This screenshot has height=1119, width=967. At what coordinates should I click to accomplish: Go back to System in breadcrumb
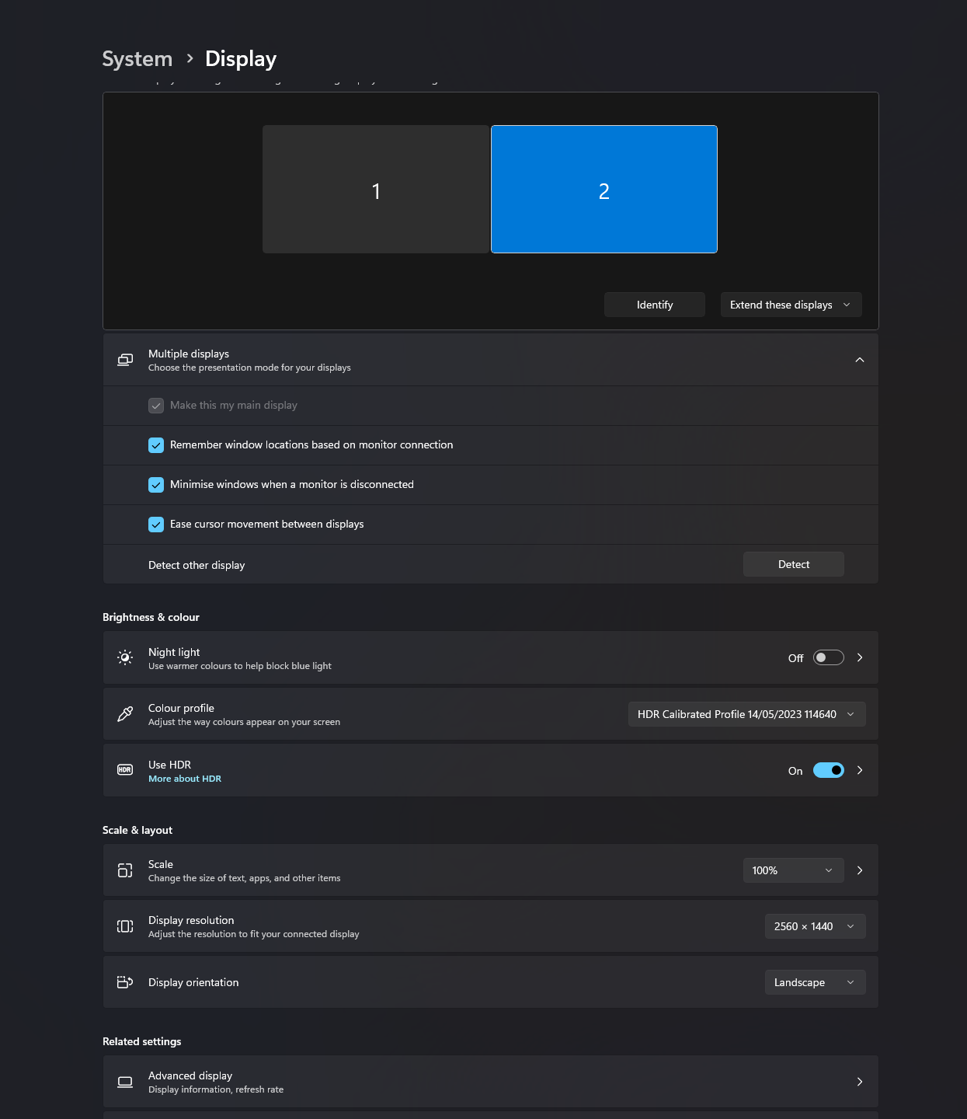[x=137, y=59]
